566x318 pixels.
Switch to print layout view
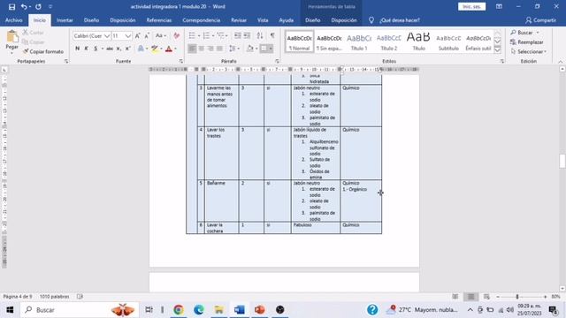coord(470,297)
